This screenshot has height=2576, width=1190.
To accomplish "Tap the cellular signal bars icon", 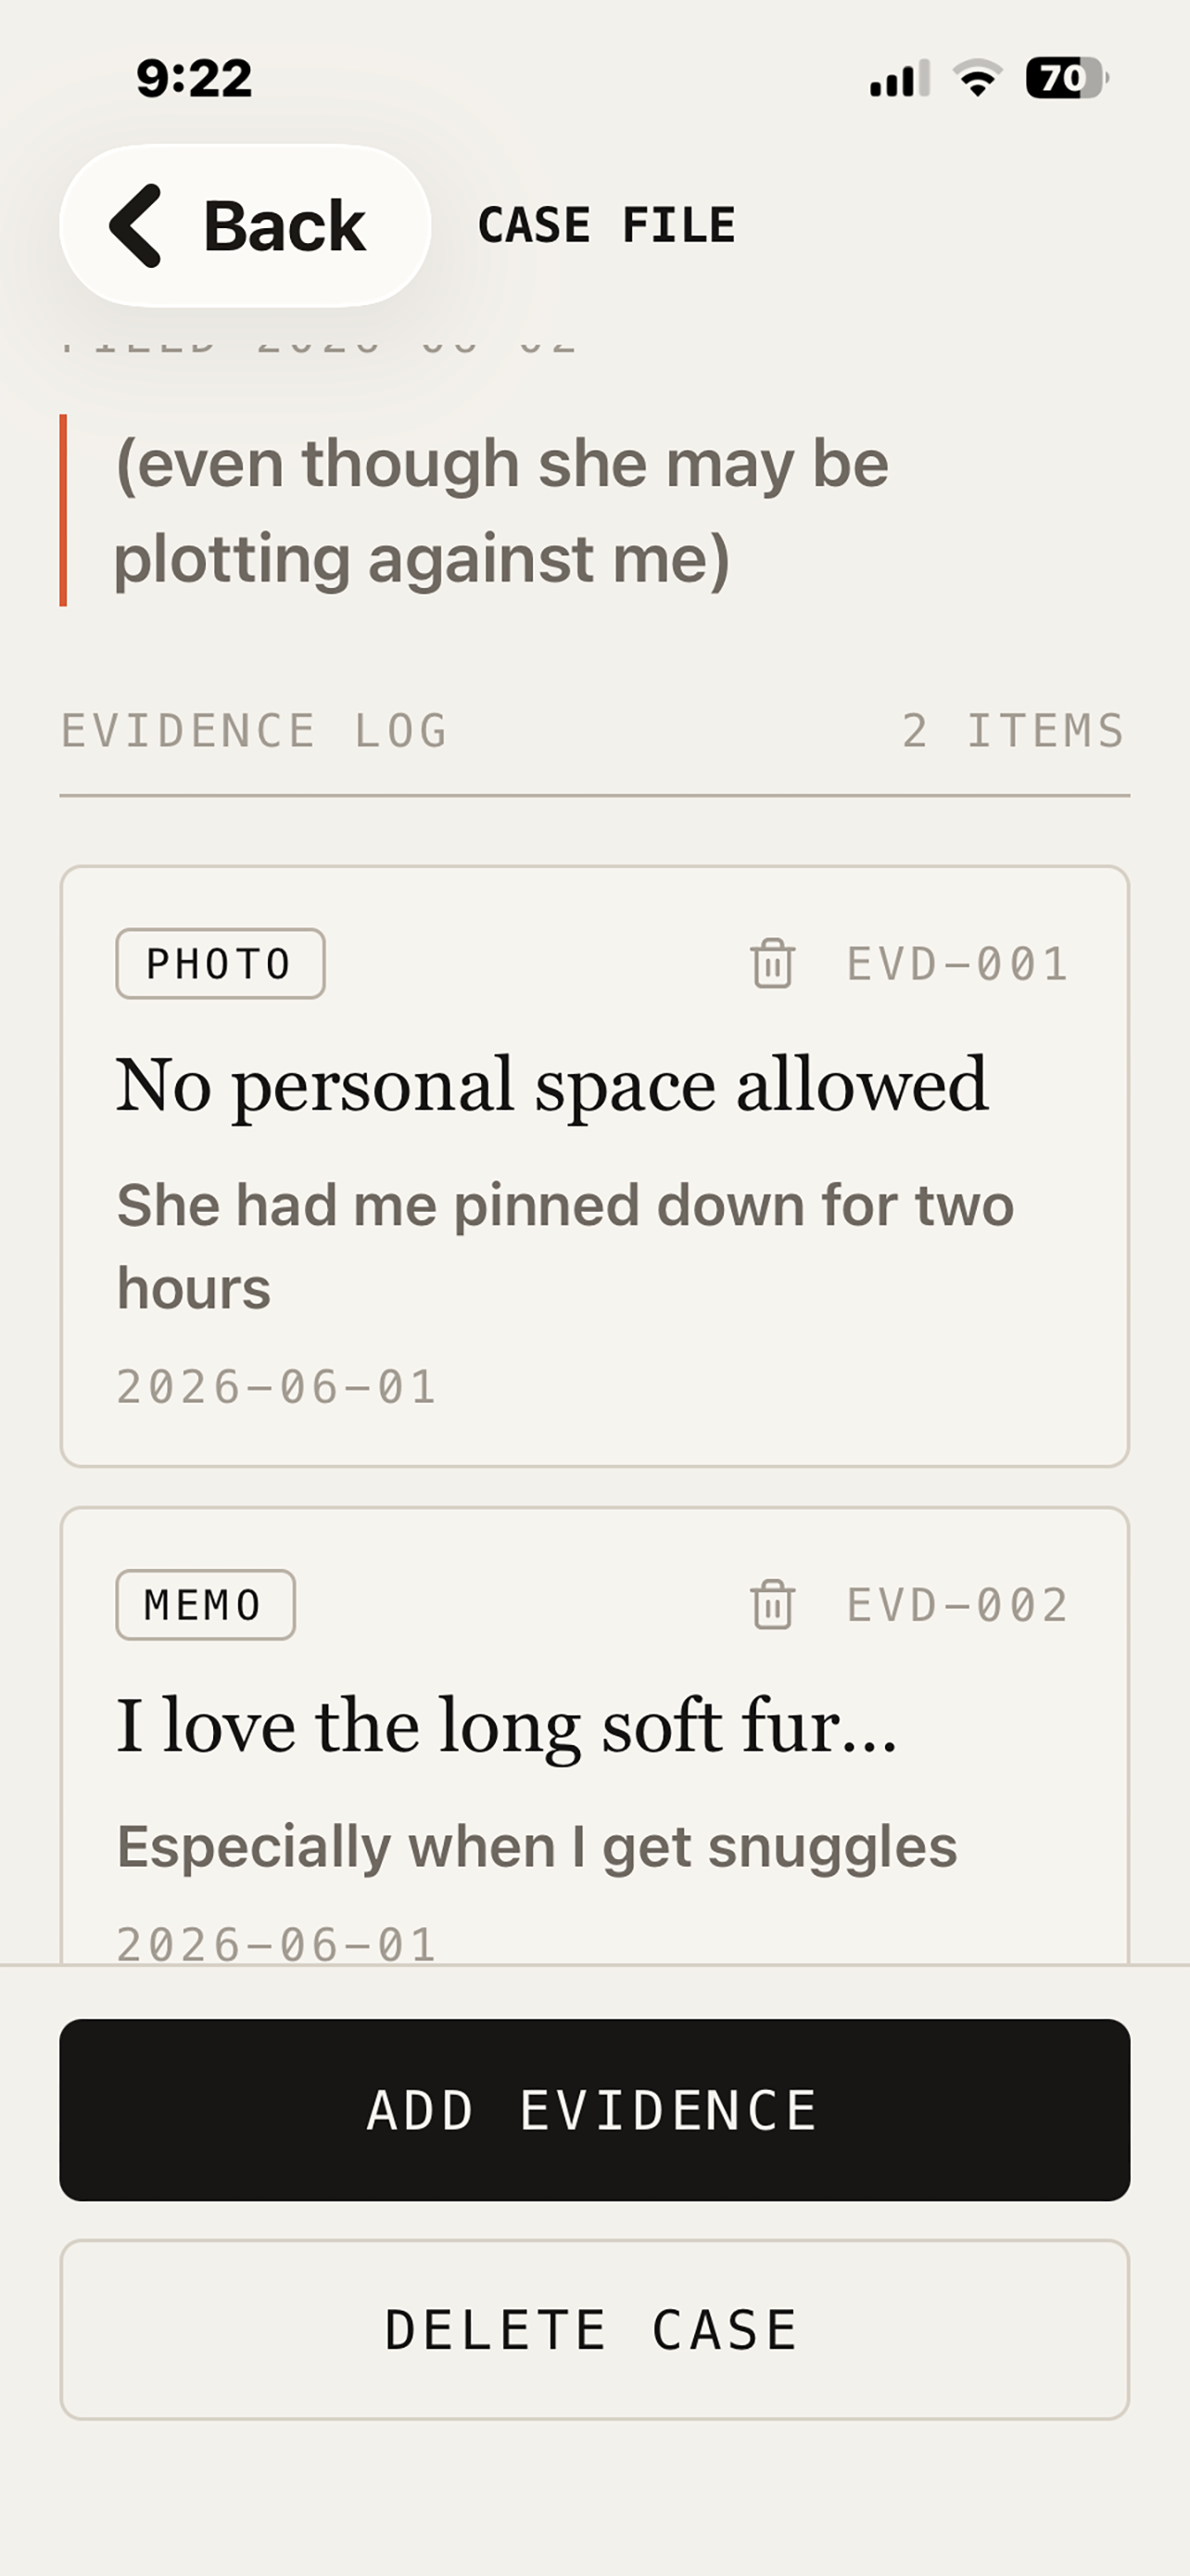I will tap(899, 78).
